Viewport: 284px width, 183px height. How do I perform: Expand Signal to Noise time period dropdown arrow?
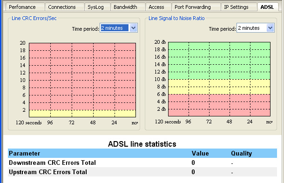coord(270,28)
